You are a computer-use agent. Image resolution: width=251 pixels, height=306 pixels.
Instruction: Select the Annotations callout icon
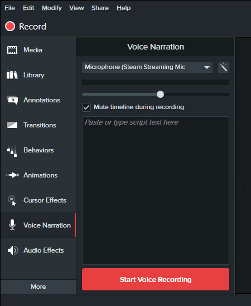[12, 100]
